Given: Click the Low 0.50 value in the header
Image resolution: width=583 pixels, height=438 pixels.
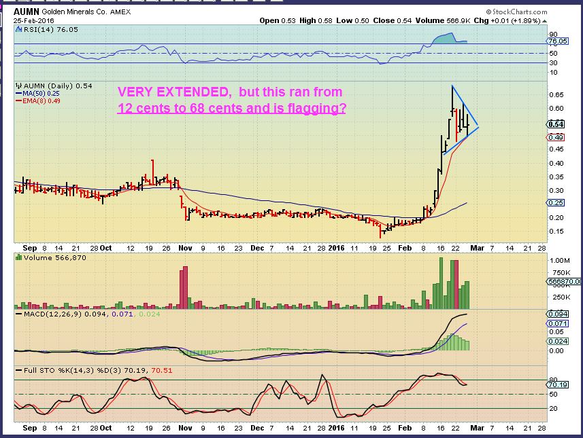Looking at the screenshot, I should pos(352,21).
